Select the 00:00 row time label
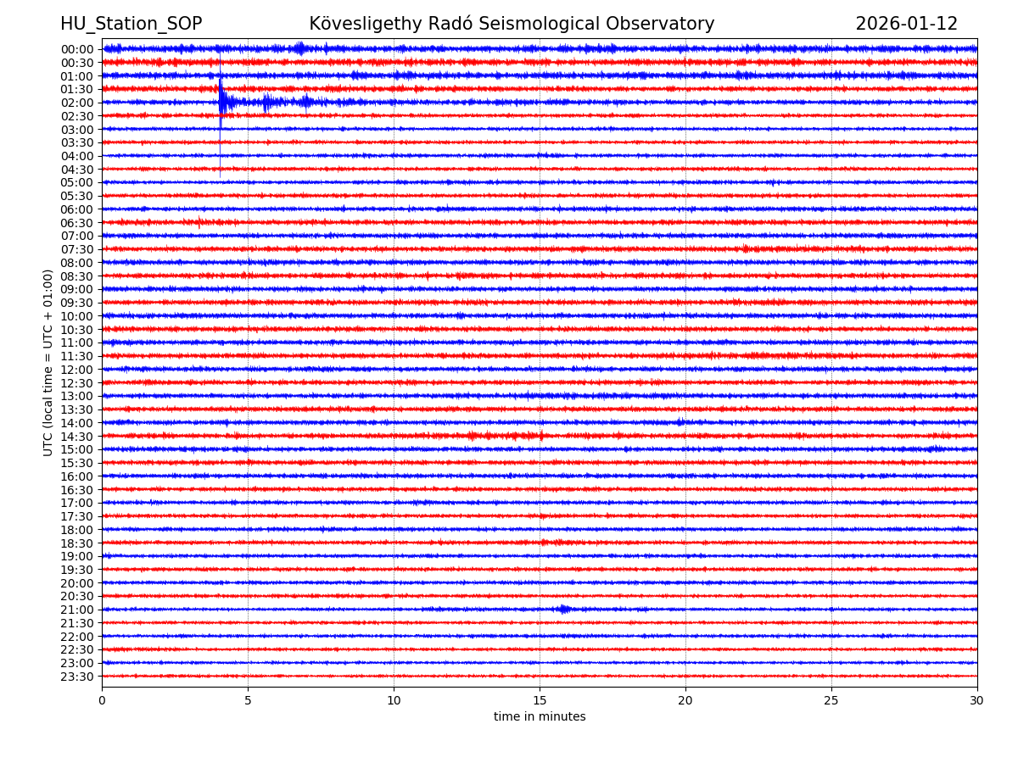Viewport: 1018px width, 763px height. [x=76, y=49]
